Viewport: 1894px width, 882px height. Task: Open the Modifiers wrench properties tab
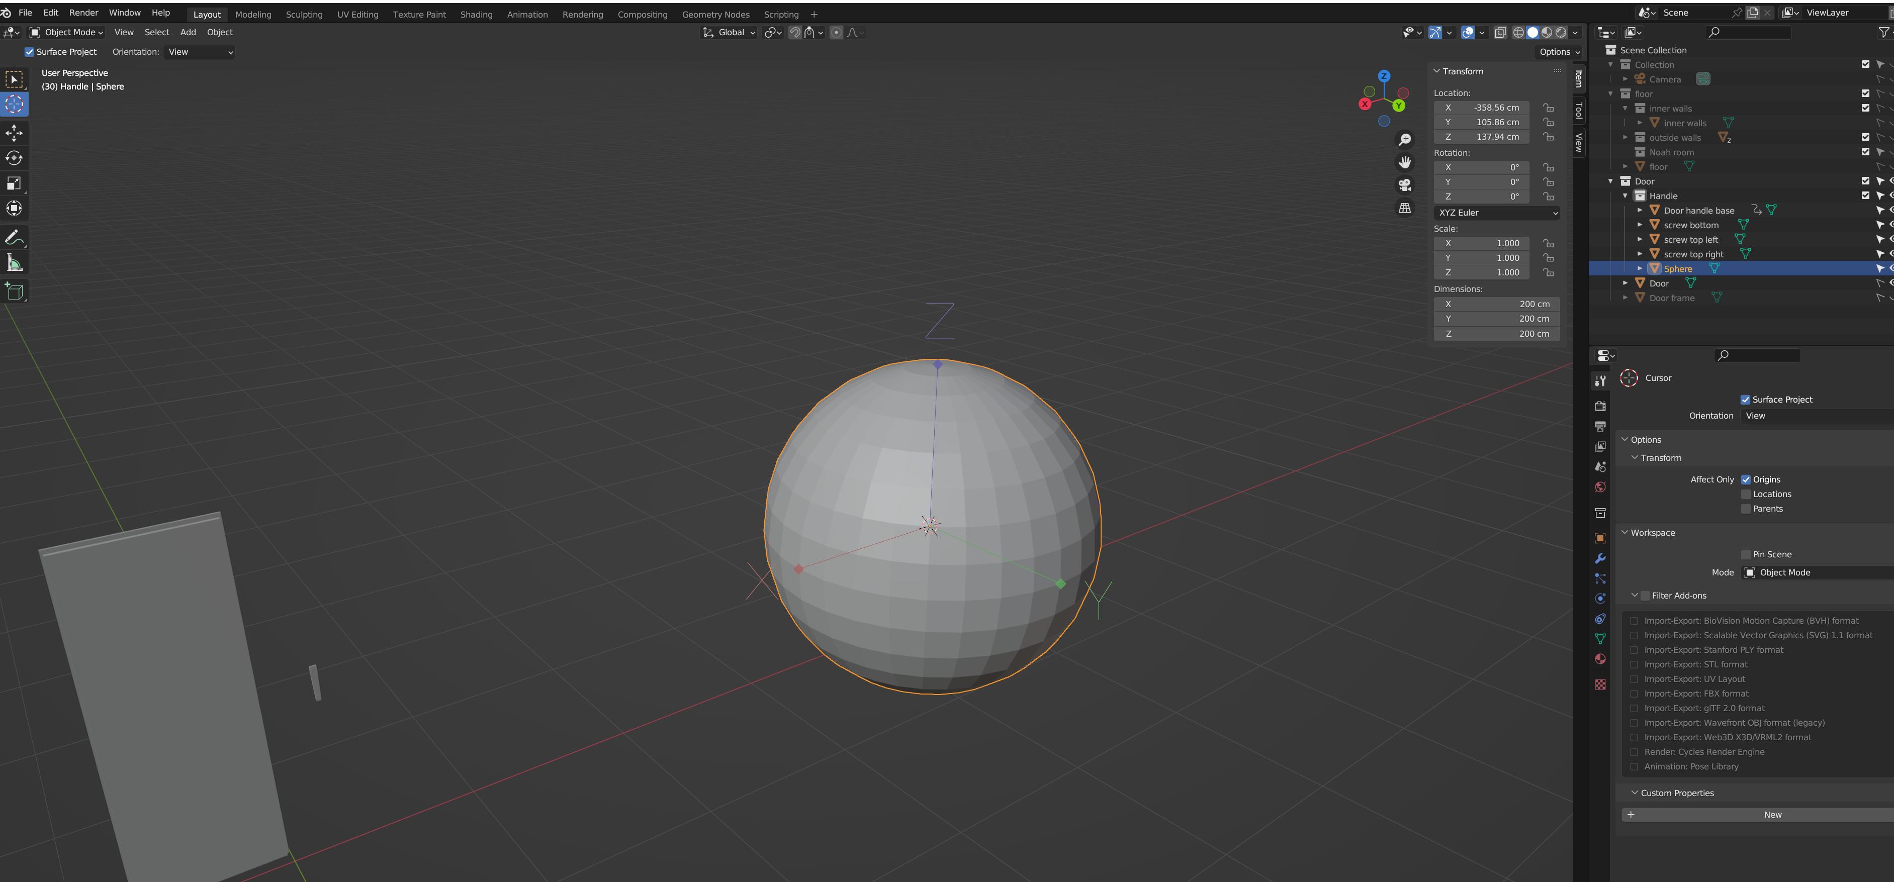click(1600, 558)
